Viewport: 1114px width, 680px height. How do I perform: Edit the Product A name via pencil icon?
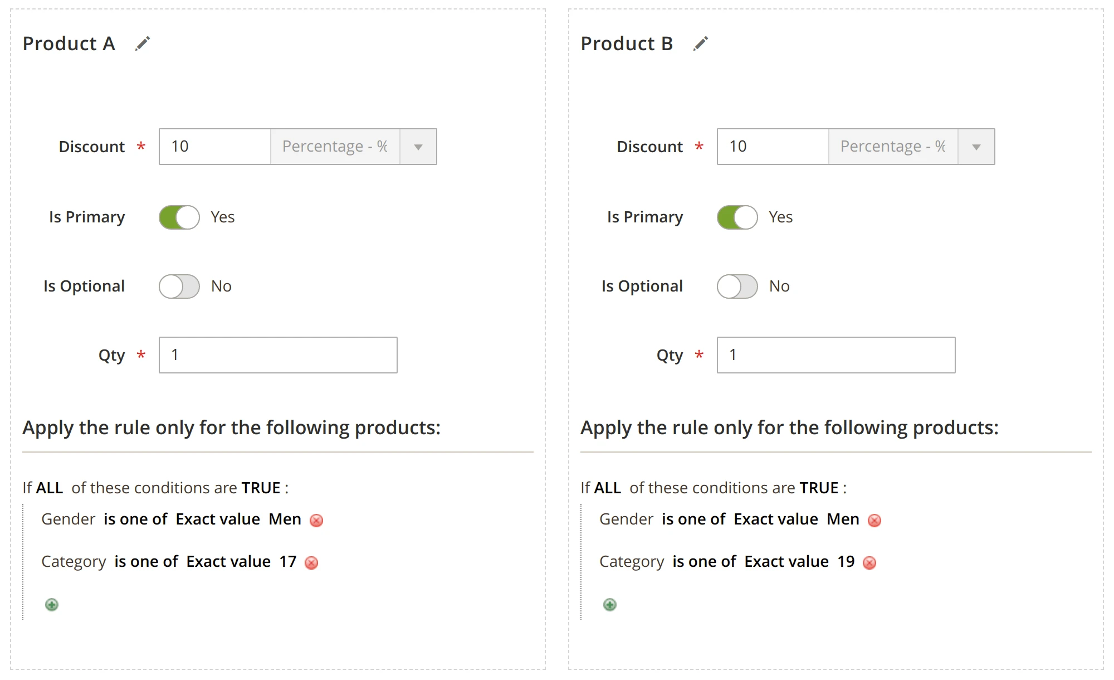click(x=143, y=43)
